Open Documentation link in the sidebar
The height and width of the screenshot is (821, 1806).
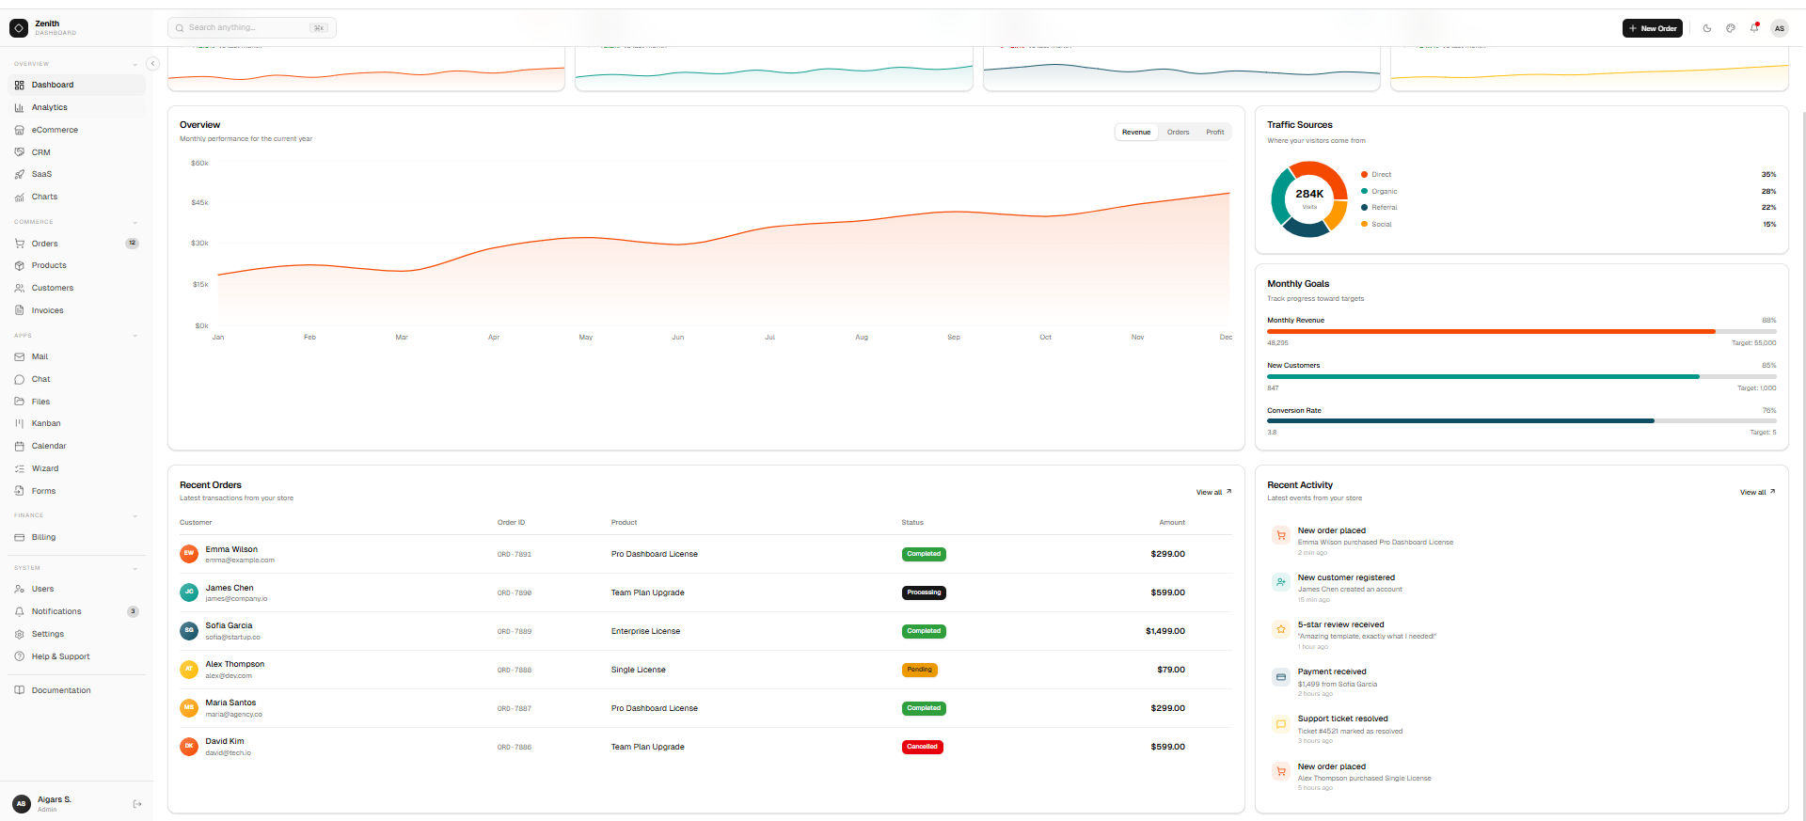pyautogui.click(x=76, y=690)
